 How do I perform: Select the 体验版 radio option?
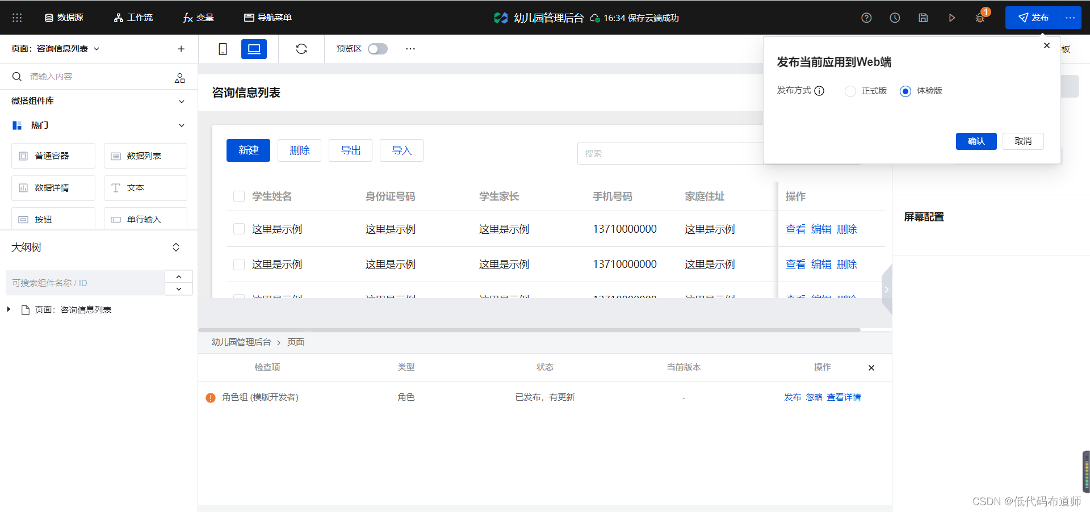click(905, 91)
